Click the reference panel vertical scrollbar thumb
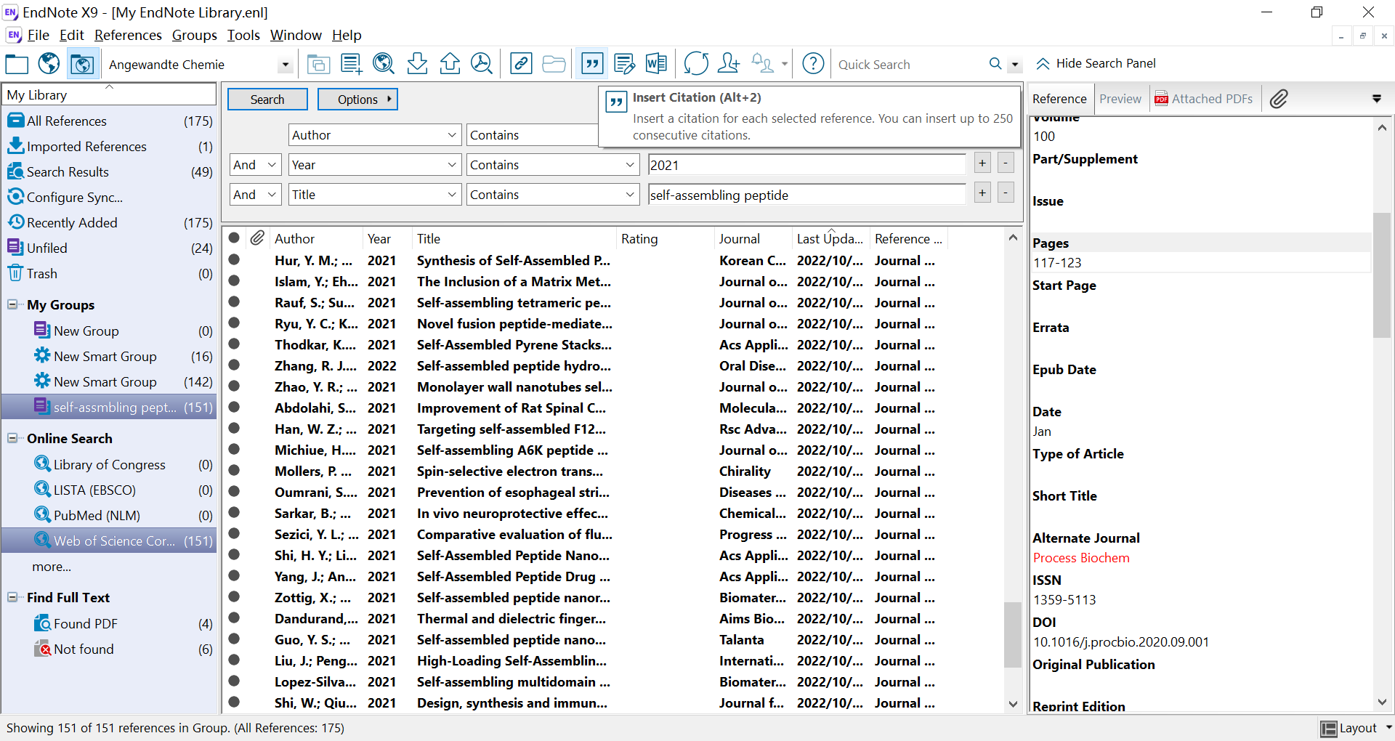 [x=1382, y=275]
